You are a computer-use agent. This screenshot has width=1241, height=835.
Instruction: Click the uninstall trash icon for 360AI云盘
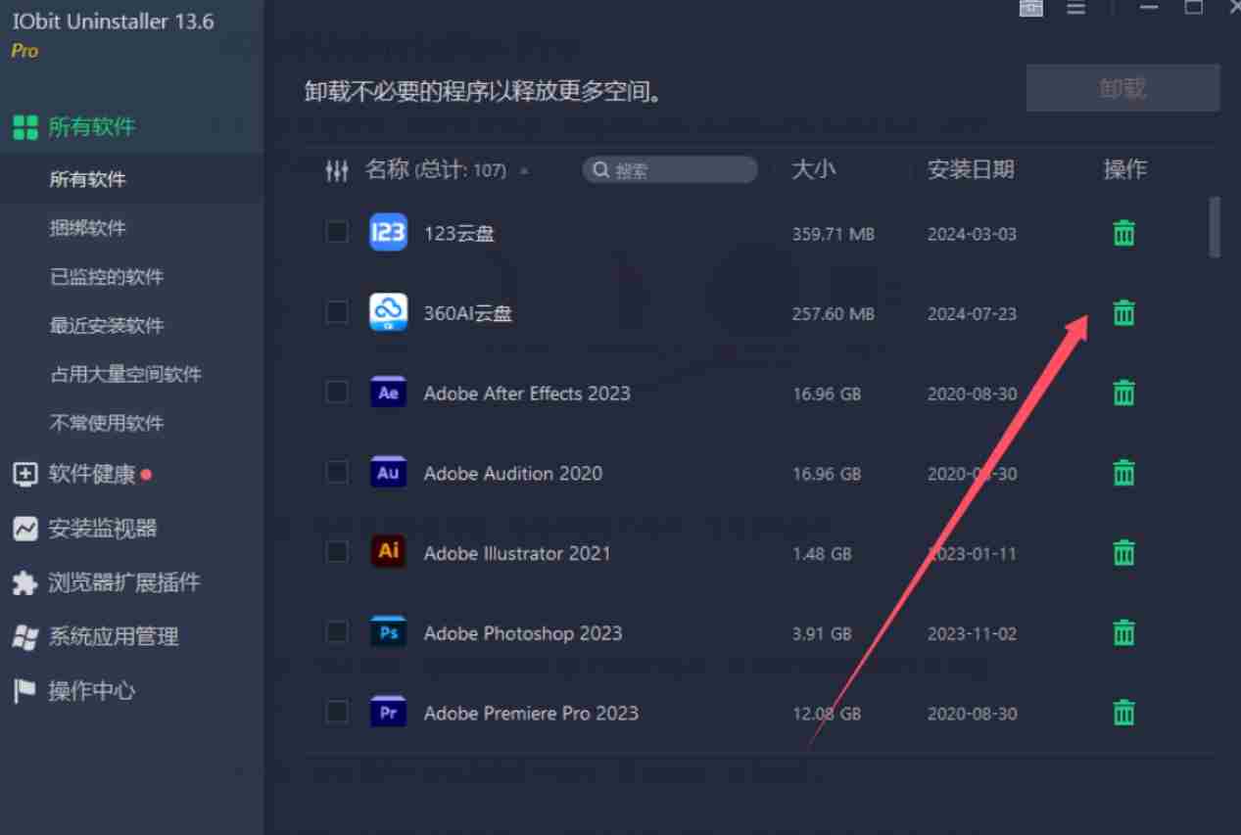click(x=1123, y=313)
